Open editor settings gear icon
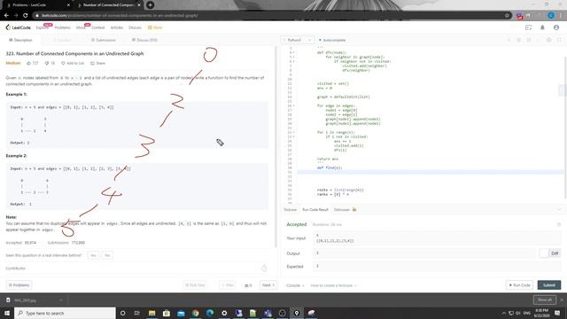Screen dimensions: 567x319 pyautogui.click(x=549, y=40)
